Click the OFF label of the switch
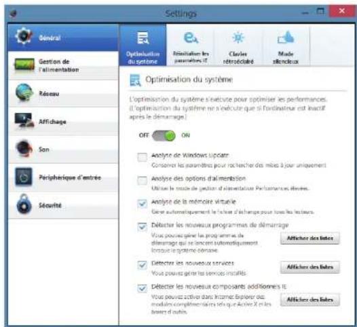This screenshot has height=327, width=357. 144,135
